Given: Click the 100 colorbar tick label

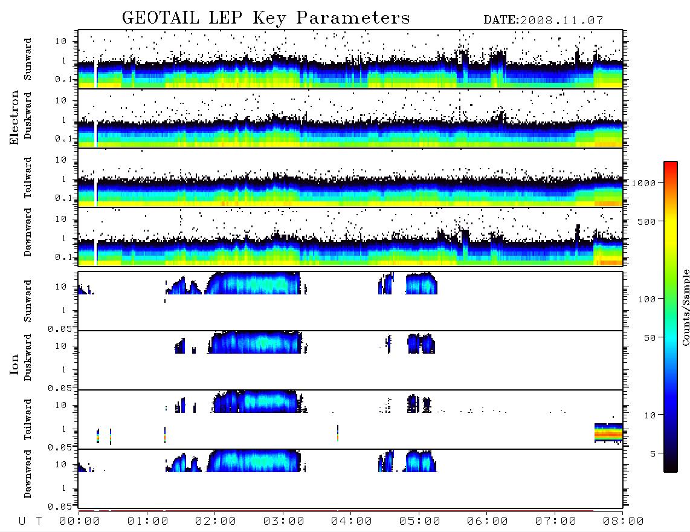Looking at the screenshot, I should click(646, 299).
